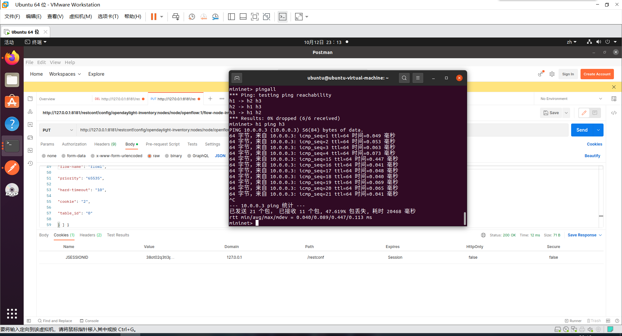
Task: Launch Ubuntu Software from the dock
Action: pos(12,102)
